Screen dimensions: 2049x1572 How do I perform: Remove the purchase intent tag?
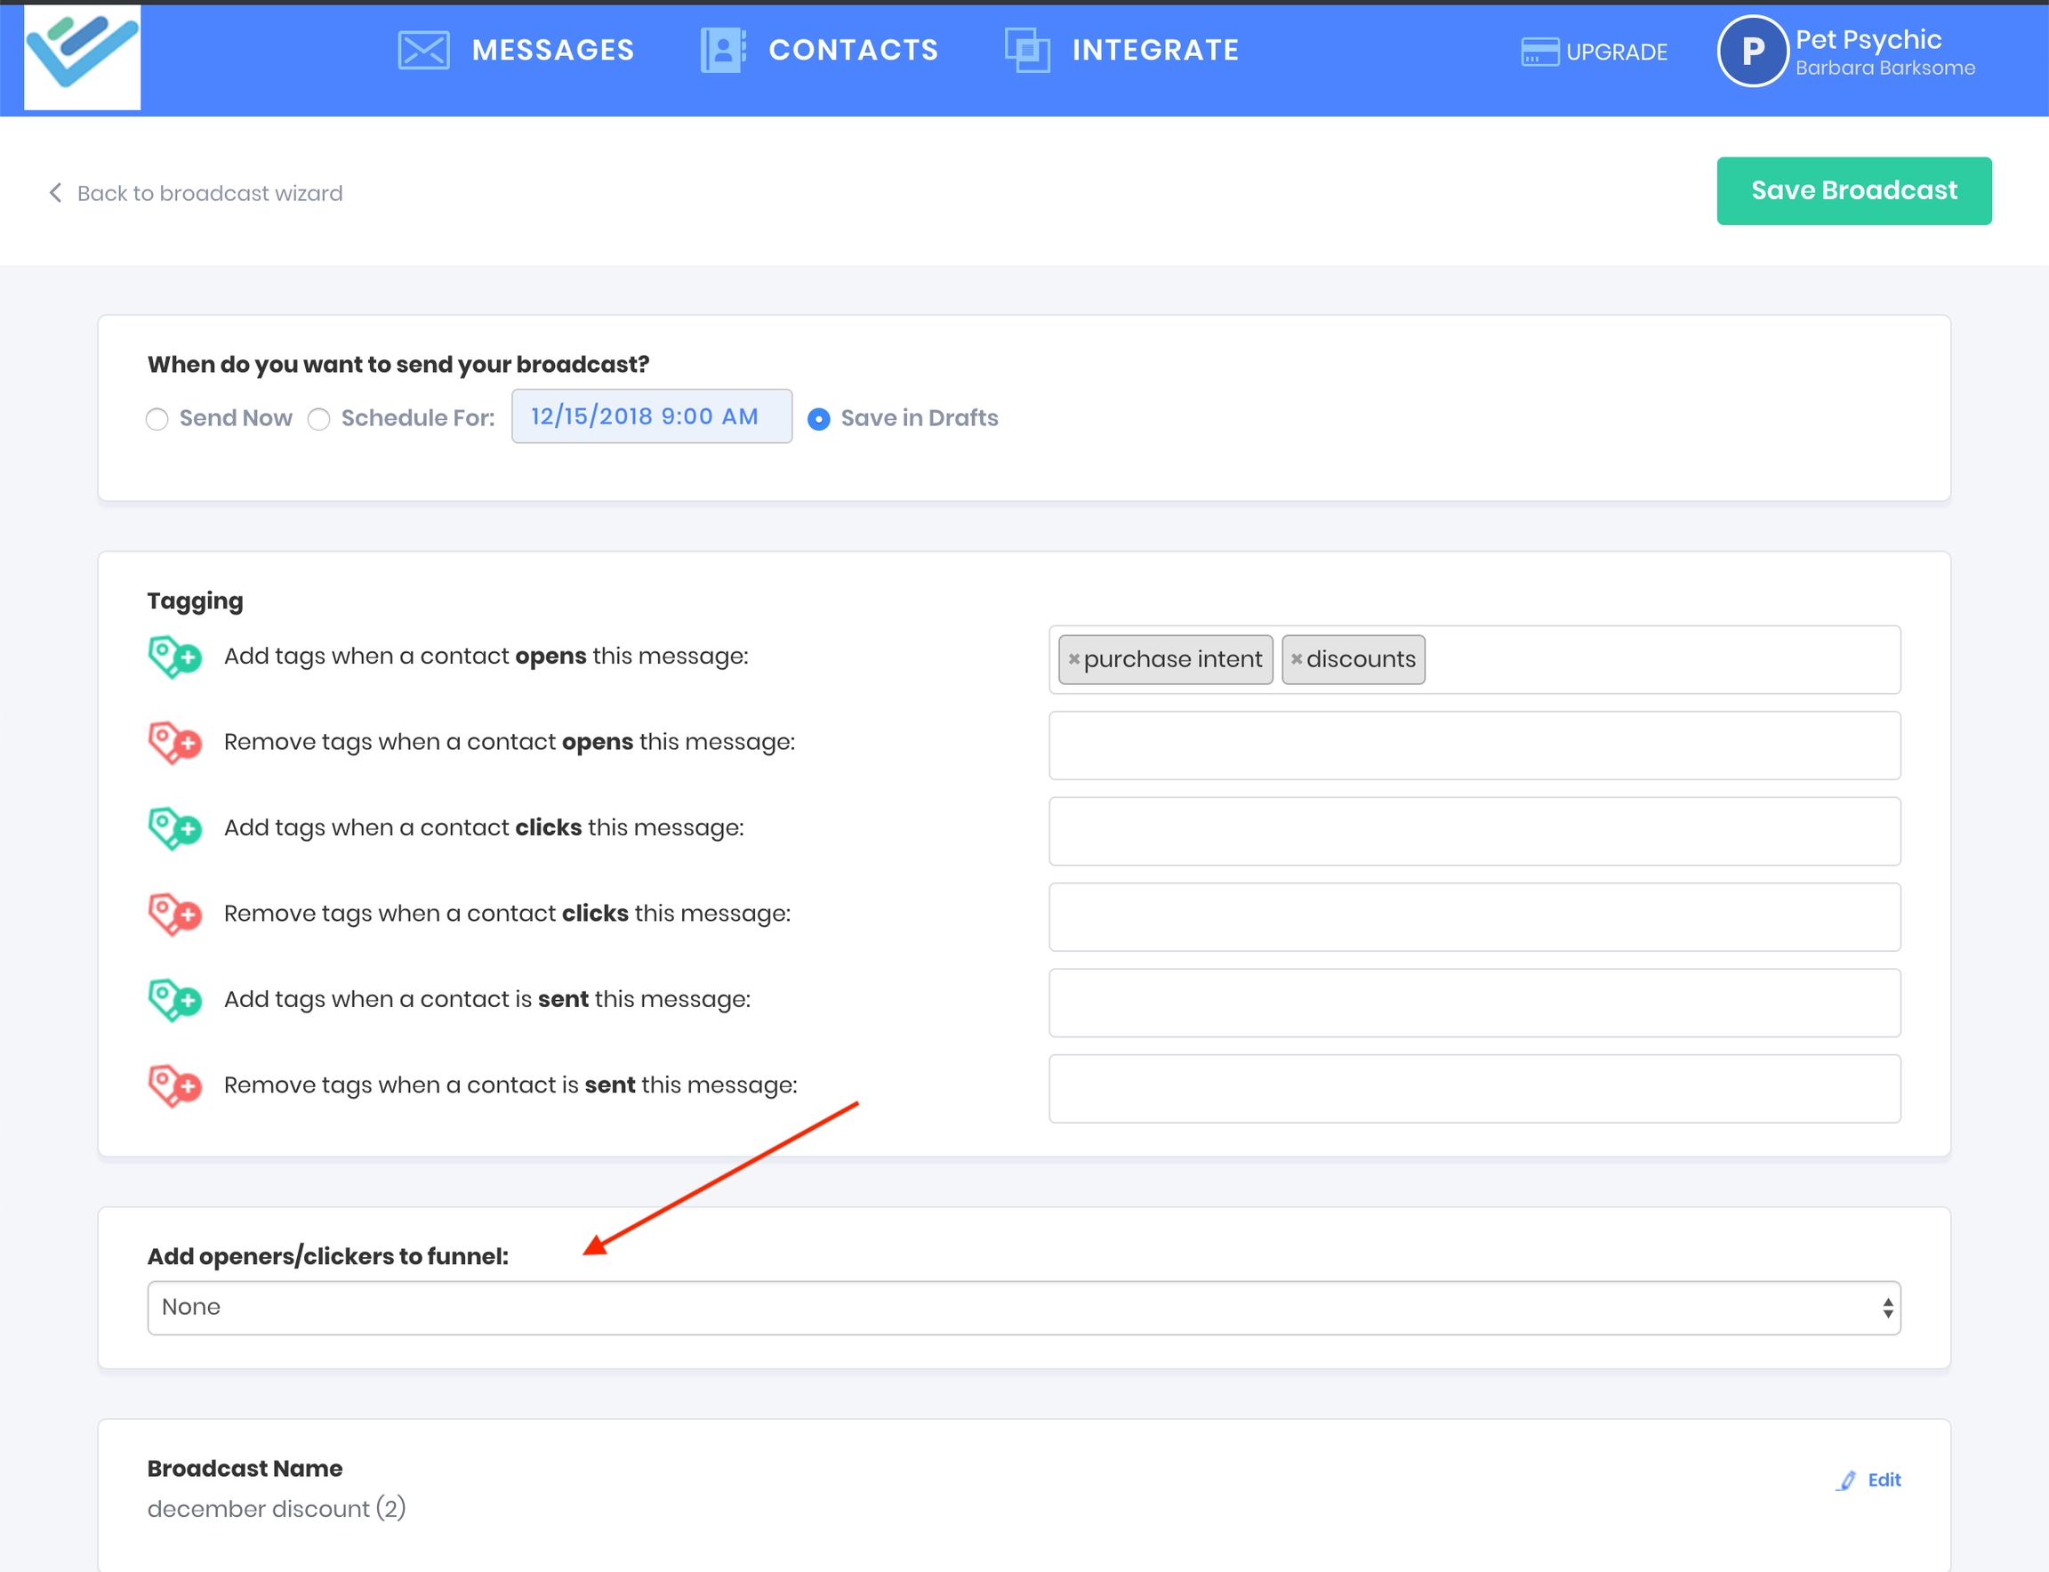(1073, 660)
